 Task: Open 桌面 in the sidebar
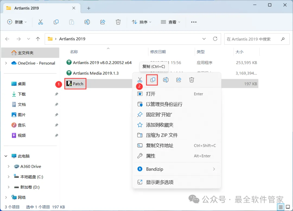click(x=18, y=84)
